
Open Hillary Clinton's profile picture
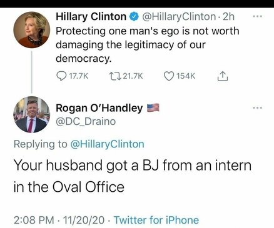[32, 30]
